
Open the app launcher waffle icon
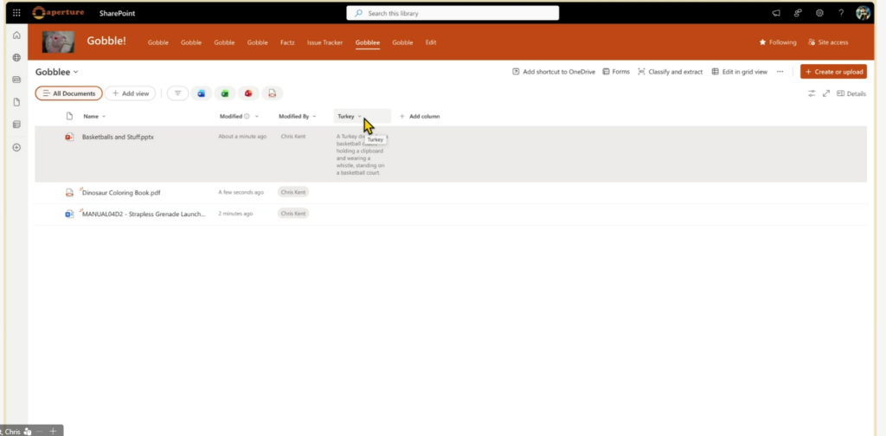pyautogui.click(x=16, y=13)
